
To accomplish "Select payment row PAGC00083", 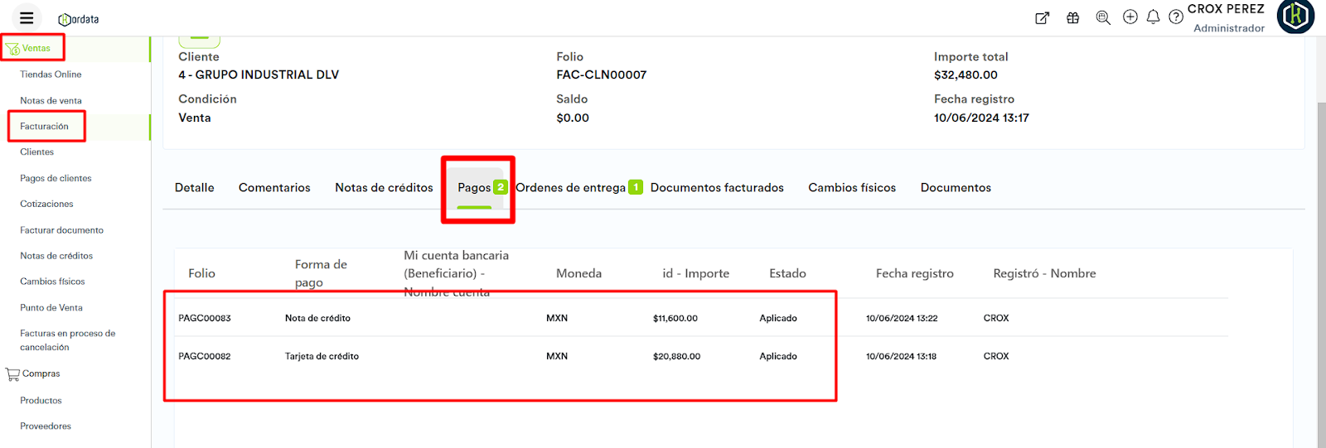I will click(x=205, y=318).
